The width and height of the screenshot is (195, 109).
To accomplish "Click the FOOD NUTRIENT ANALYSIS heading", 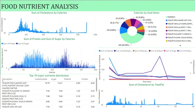I will click(40, 6).
